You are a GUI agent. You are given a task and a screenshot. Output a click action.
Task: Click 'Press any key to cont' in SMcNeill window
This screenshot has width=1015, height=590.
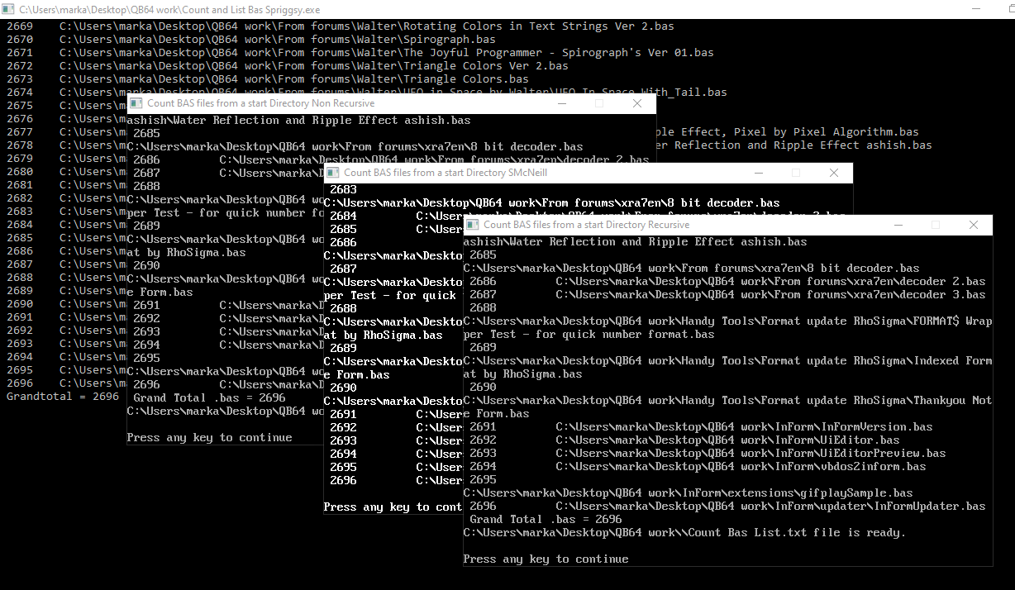393,507
